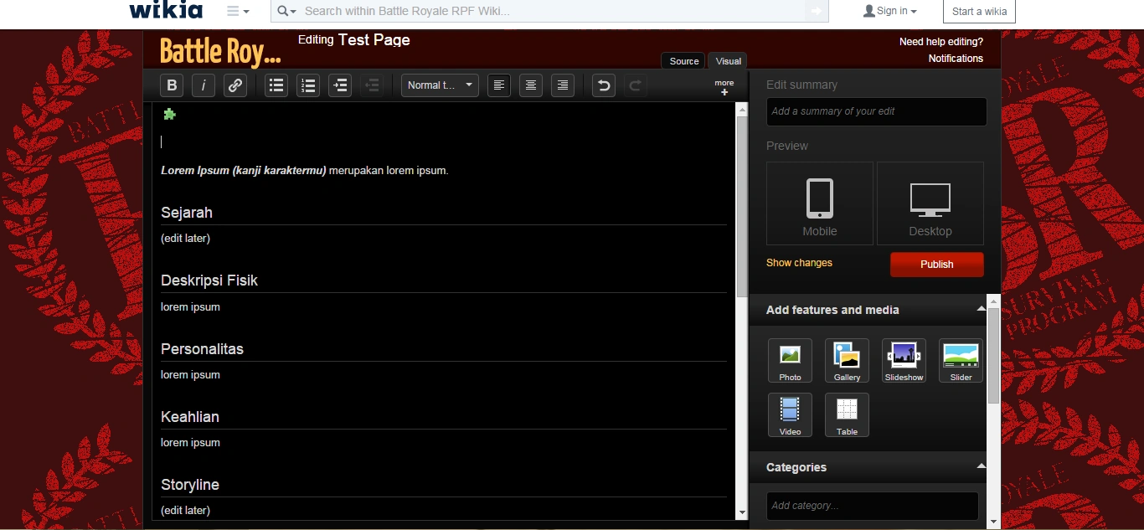Decrease indent of paragraph
The height and width of the screenshot is (530, 1144).
point(372,85)
